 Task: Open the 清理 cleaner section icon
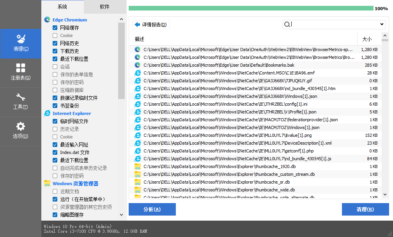pyautogui.click(x=20, y=39)
